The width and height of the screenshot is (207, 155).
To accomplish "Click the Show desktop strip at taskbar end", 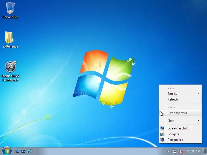I will 205,151.
